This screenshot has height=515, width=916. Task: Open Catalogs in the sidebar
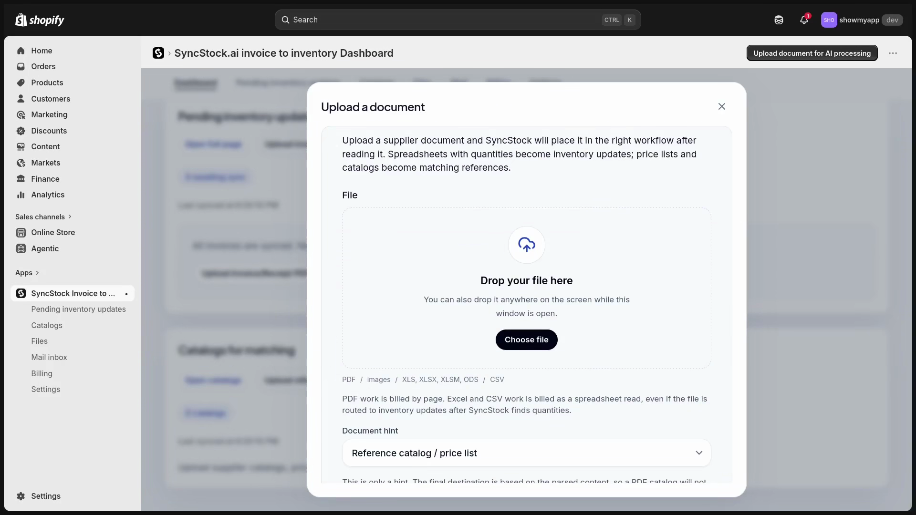(47, 325)
